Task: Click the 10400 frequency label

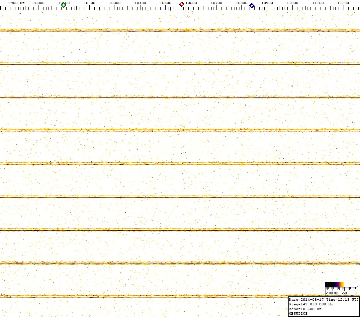Action: (140, 3)
